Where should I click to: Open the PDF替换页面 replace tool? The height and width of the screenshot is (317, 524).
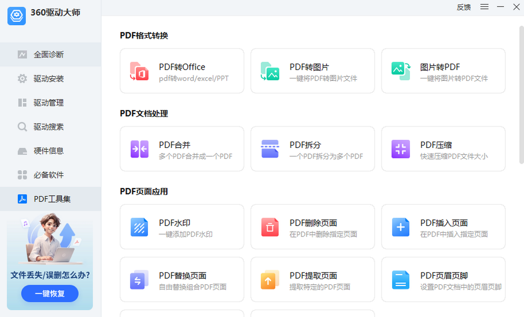coord(182,279)
